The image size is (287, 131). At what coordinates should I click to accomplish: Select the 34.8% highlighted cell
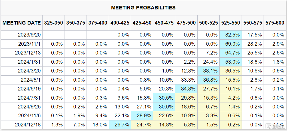tap(186, 89)
